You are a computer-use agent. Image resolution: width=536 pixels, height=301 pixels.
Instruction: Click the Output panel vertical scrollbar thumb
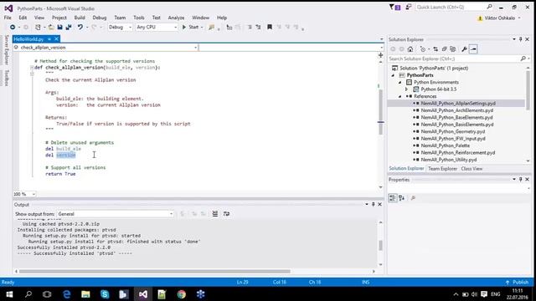380,245
